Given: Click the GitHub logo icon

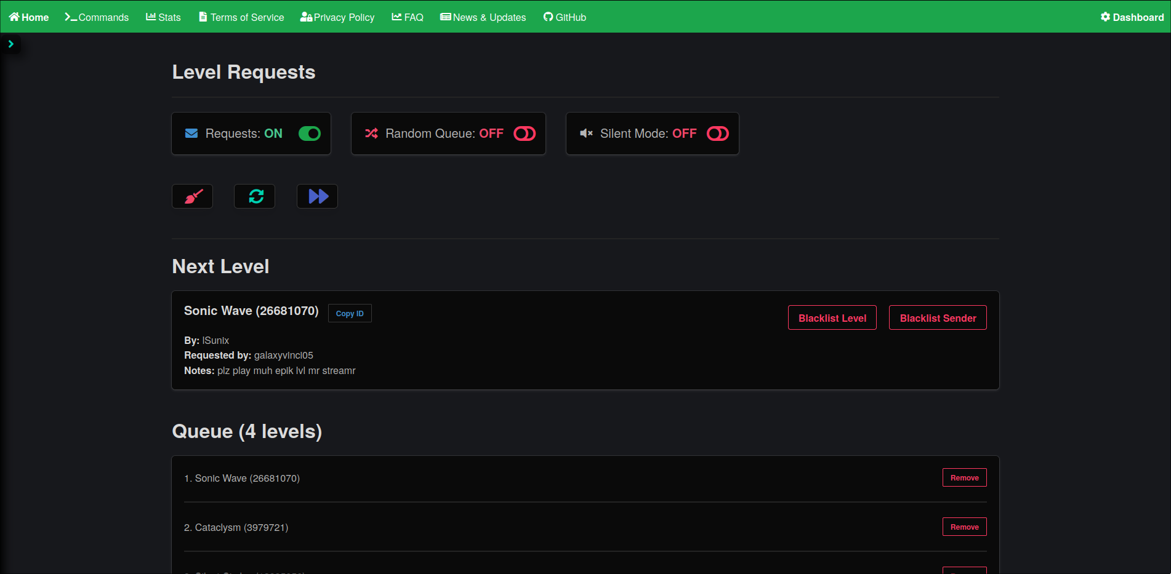Looking at the screenshot, I should (548, 17).
